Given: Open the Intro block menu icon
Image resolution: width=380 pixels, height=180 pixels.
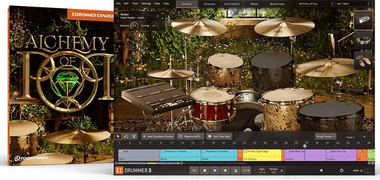Looking at the screenshot, I should (x=121, y=152).
